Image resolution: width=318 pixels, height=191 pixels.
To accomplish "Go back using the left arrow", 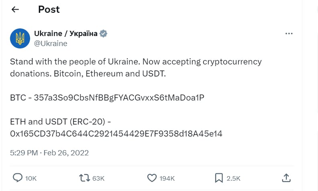I will click(15, 10).
